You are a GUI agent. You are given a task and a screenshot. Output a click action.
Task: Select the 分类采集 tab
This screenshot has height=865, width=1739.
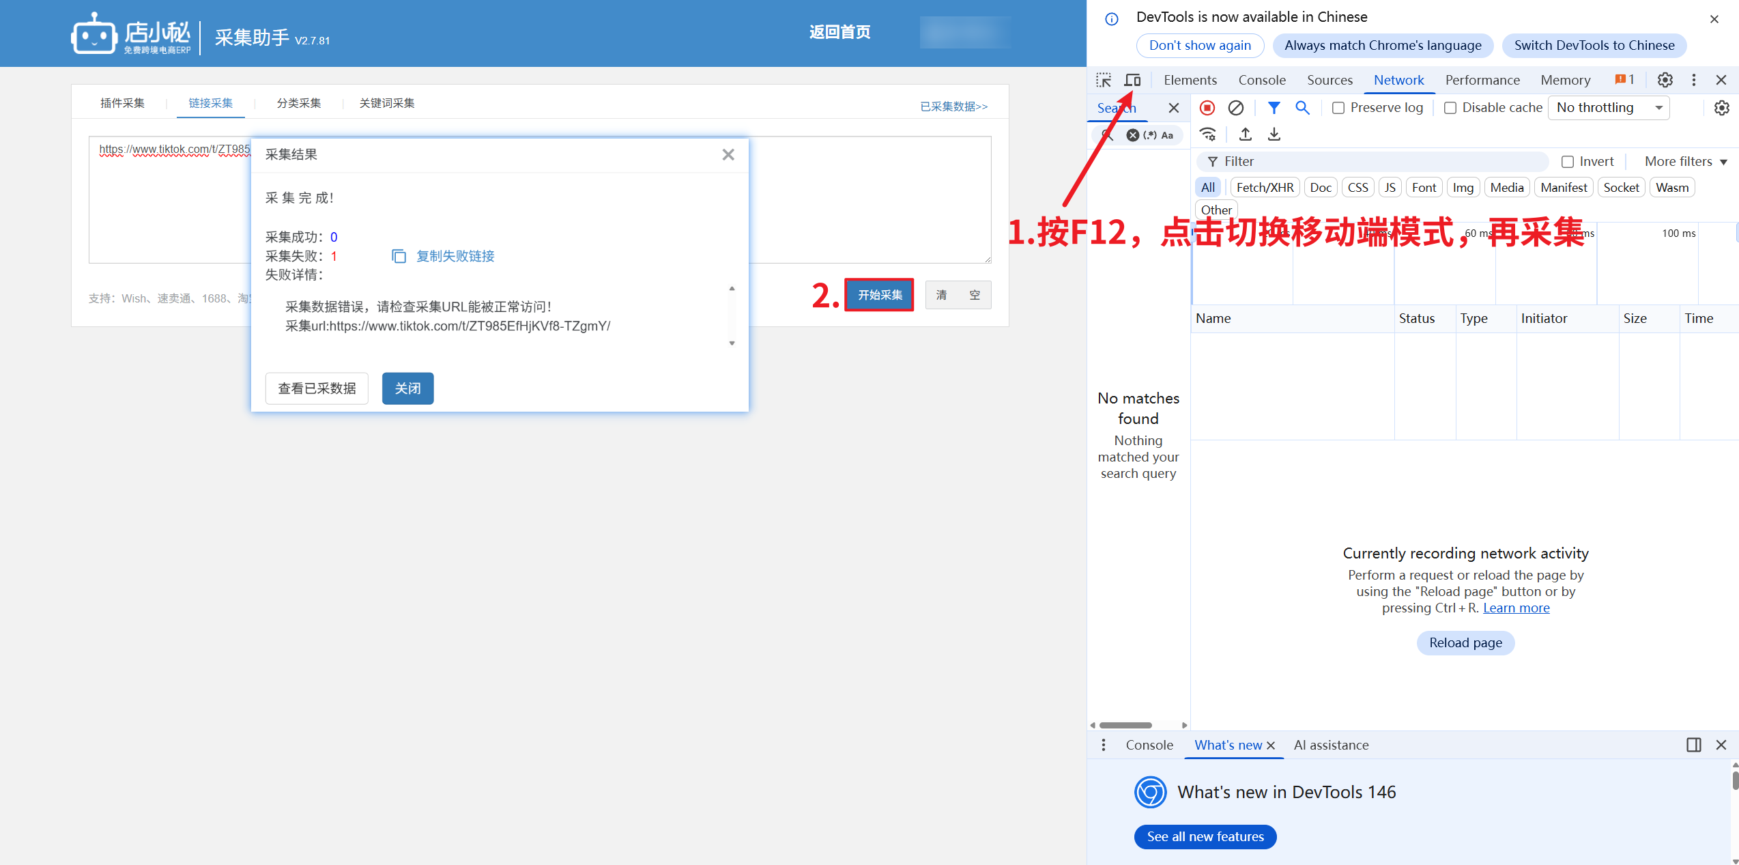(x=299, y=103)
